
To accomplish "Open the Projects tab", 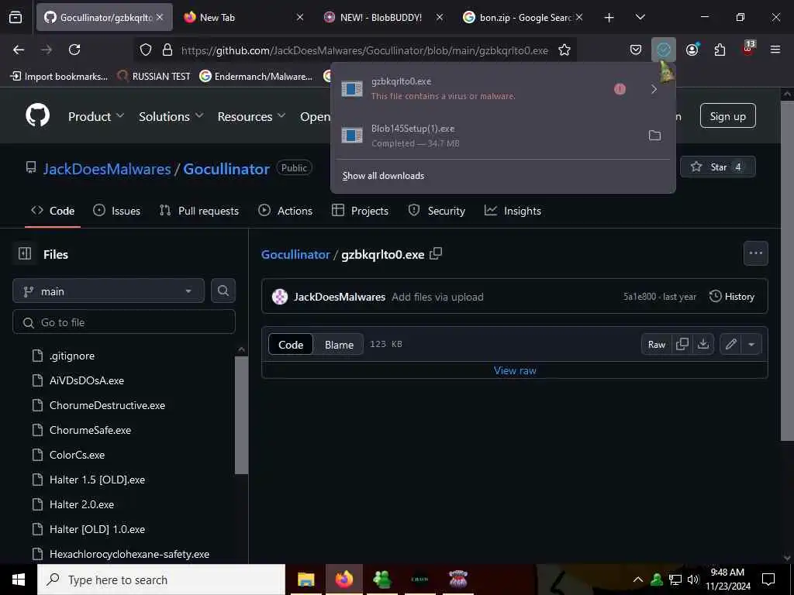I will [x=360, y=211].
